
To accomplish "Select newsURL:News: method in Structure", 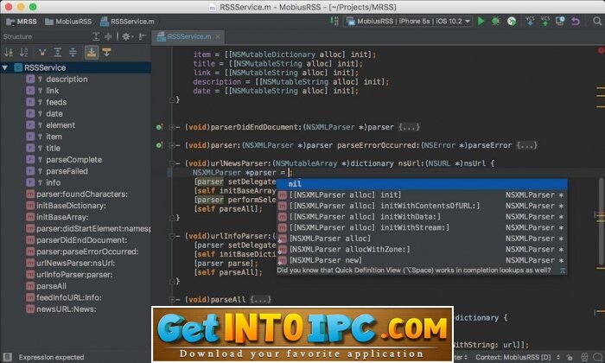I will coord(66,309).
